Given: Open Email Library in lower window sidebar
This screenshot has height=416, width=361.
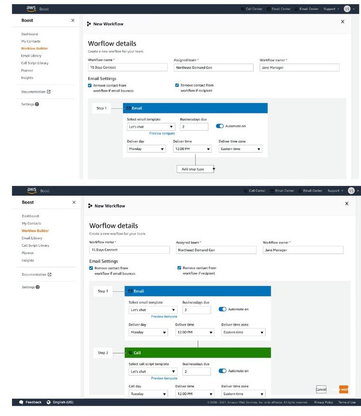Looking at the screenshot, I should tap(32, 238).
